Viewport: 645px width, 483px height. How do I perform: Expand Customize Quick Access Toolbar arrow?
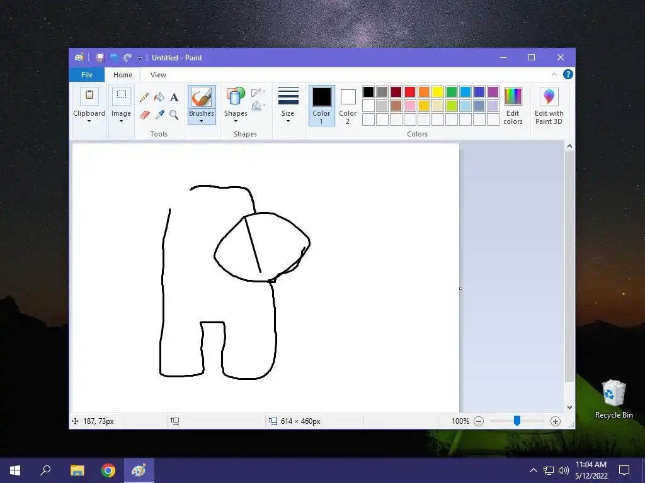[139, 58]
